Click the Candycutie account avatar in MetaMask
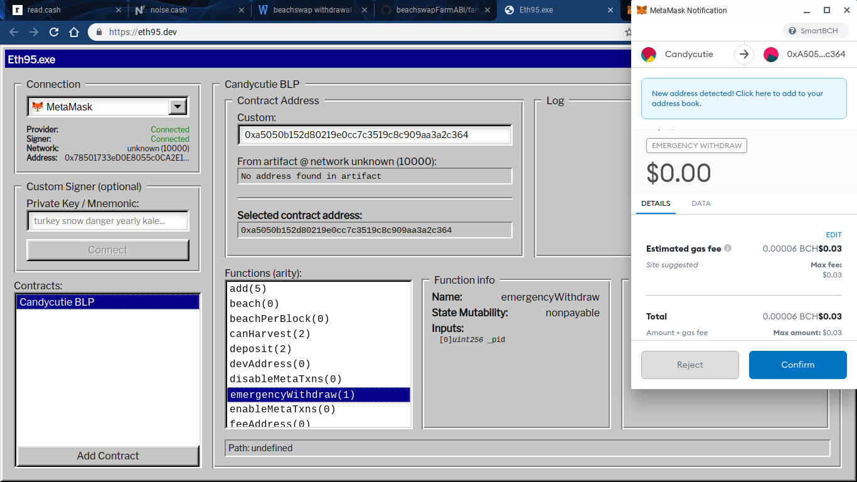The width and height of the screenshot is (857, 482). pyautogui.click(x=649, y=54)
